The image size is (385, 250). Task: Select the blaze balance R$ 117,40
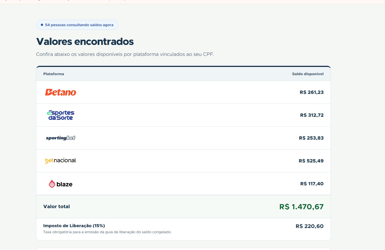coord(312,184)
